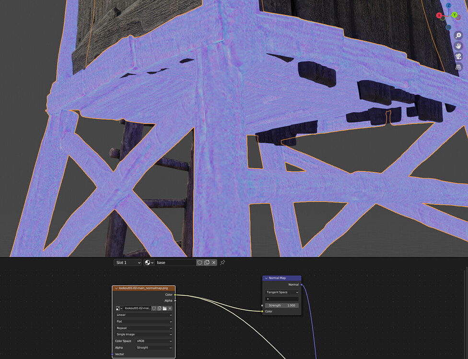Duplicate the base material with copy icon
Screen dimensions: 468x359
click(x=207, y=262)
